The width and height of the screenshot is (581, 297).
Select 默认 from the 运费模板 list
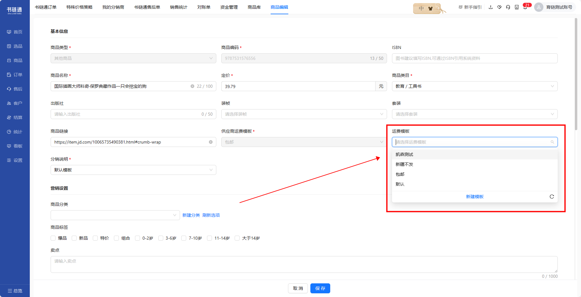point(475,184)
